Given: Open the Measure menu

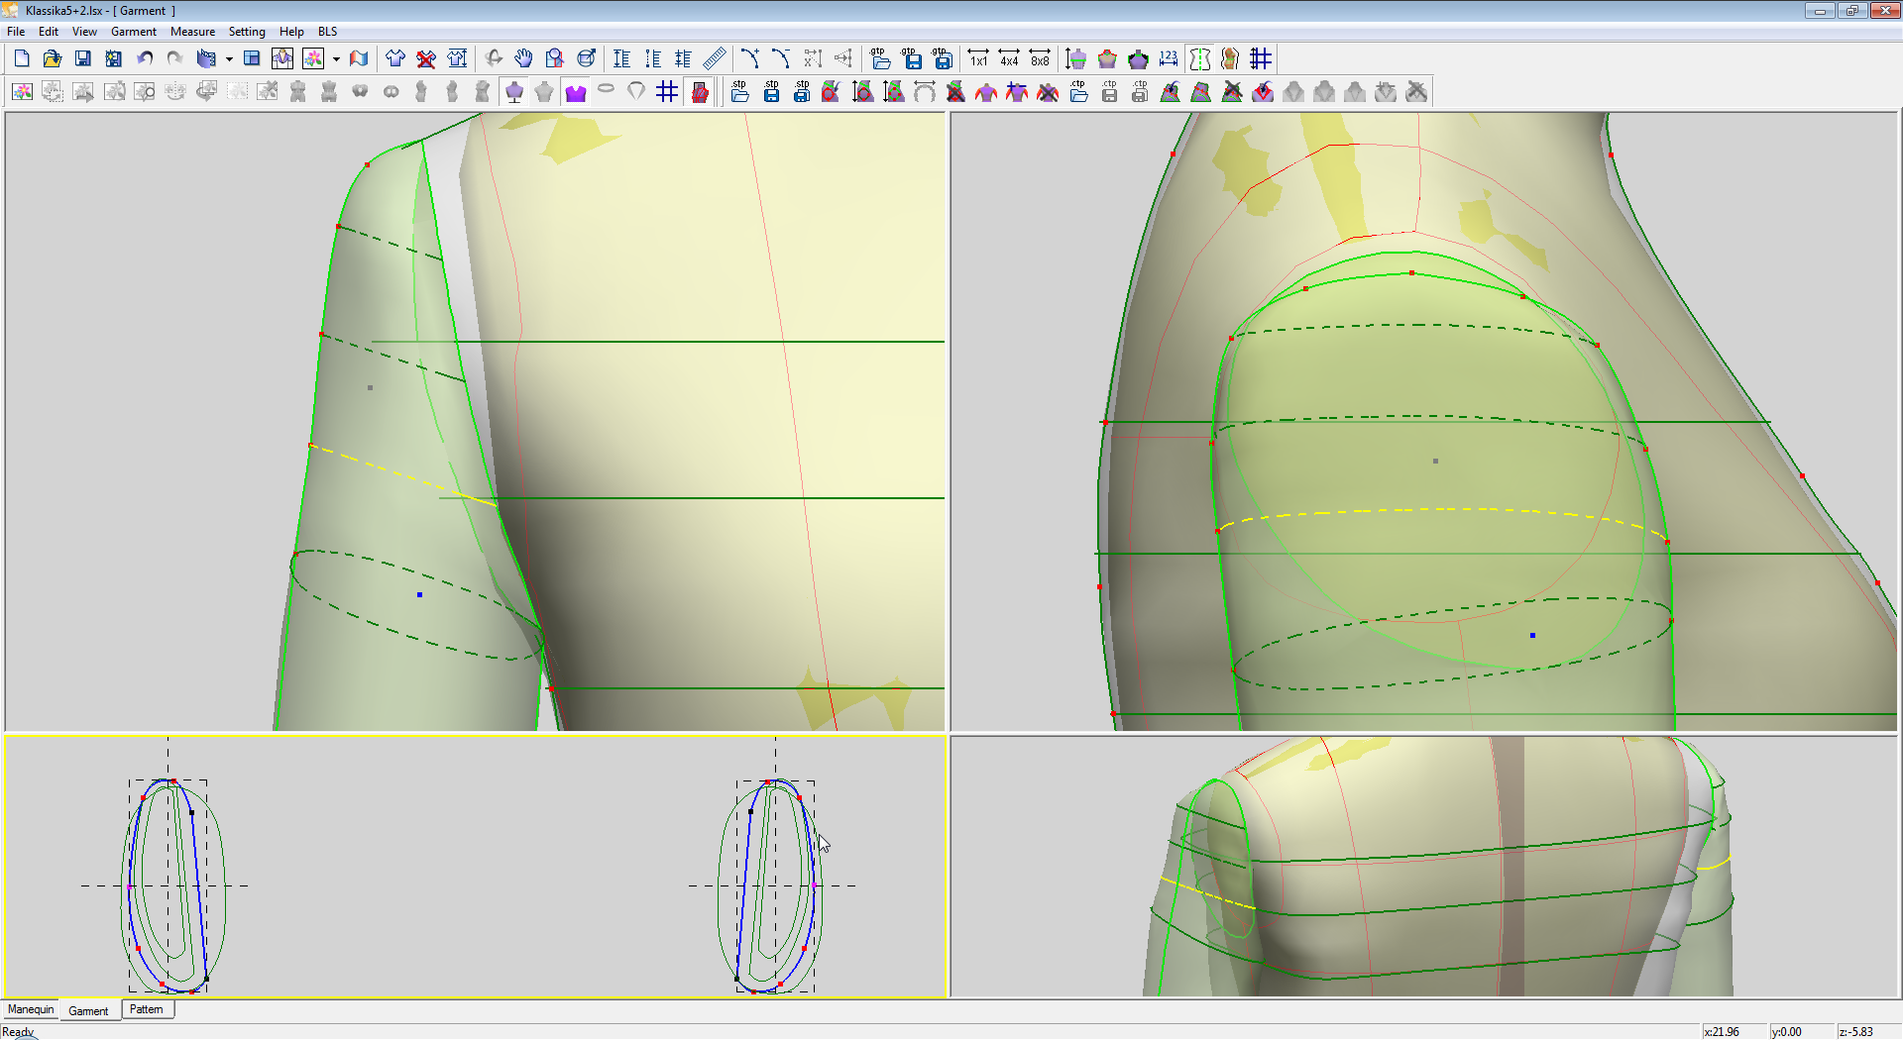Looking at the screenshot, I should point(192,32).
